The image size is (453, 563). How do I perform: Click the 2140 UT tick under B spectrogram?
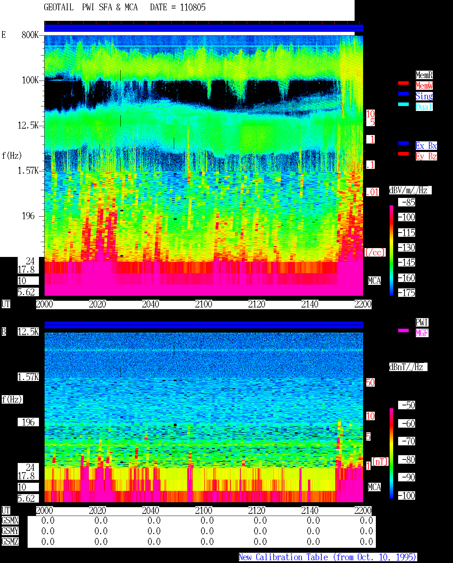click(x=310, y=511)
